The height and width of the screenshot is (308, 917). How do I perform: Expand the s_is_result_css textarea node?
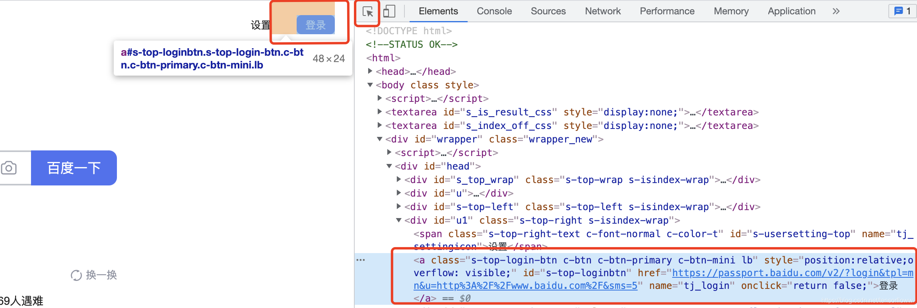[x=380, y=112]
